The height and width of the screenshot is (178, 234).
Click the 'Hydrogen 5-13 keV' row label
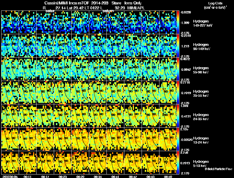[201, 164]
